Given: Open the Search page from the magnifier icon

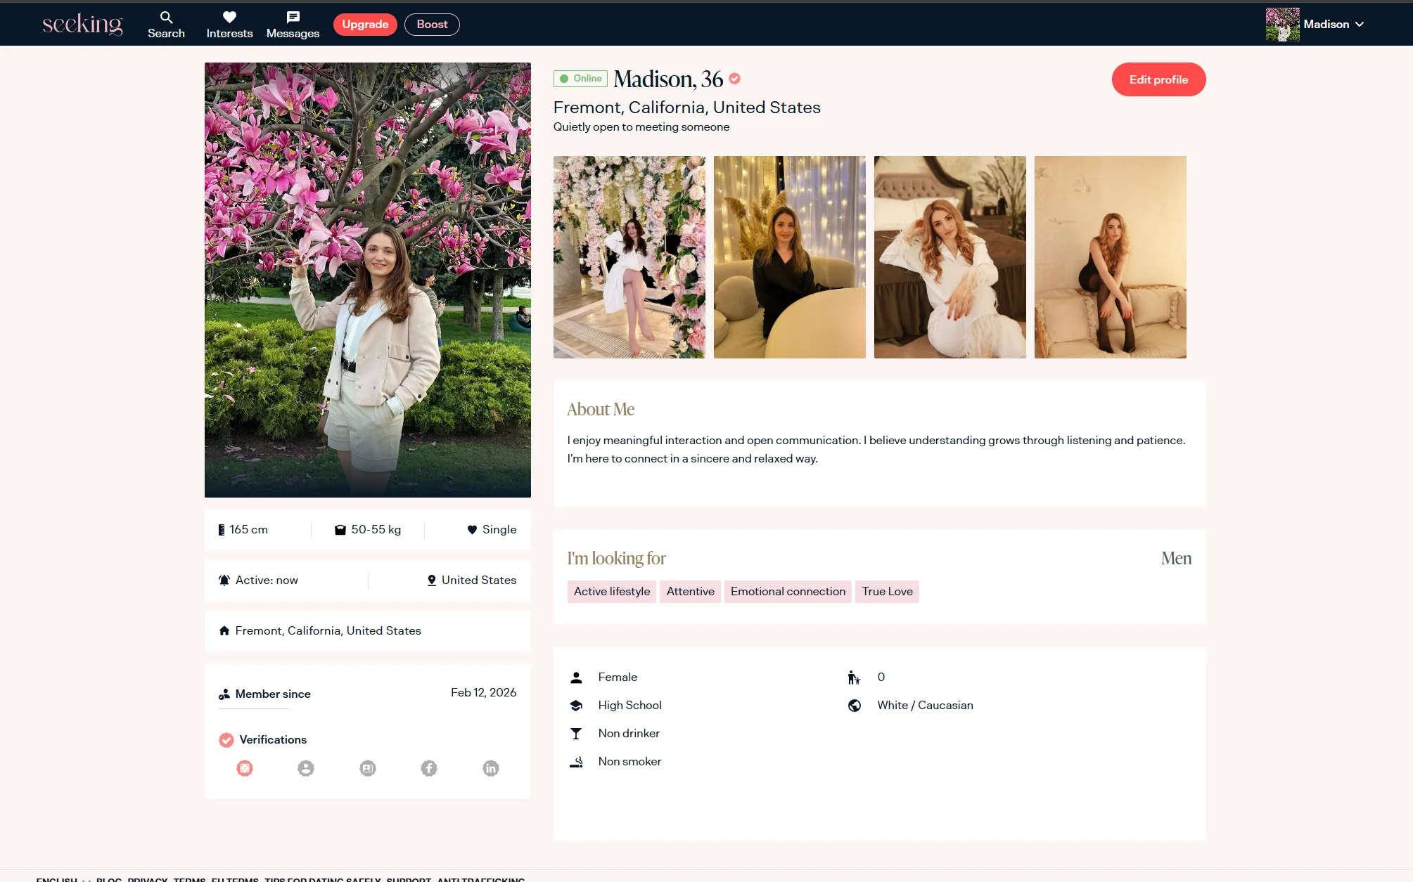Looking at the screenshot, I should (x=166, y=18).
